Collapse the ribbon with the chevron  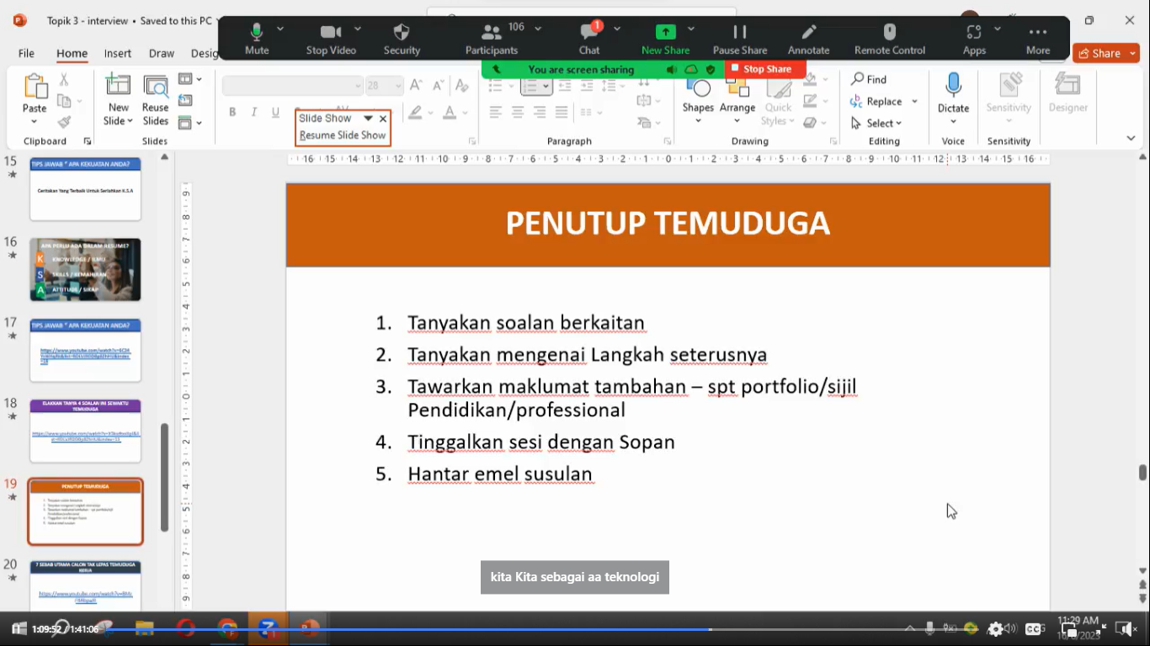coord(1131,139)
